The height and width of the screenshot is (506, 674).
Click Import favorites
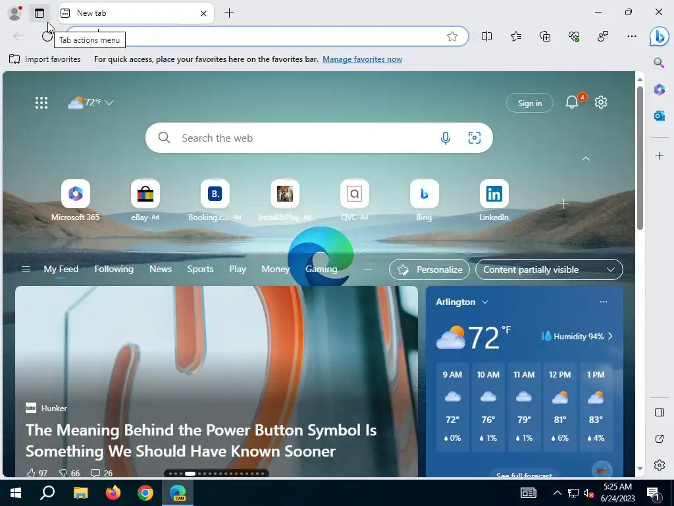pyautogui.click(x=45, y=59)
